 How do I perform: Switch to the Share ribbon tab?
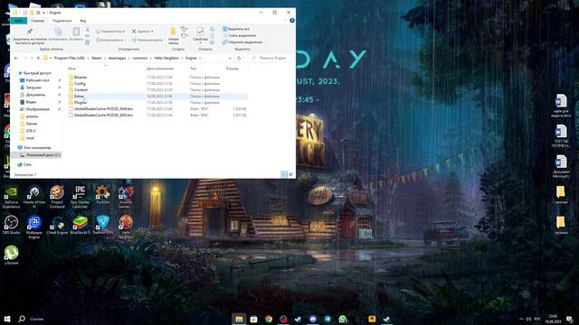pos(62,21)
